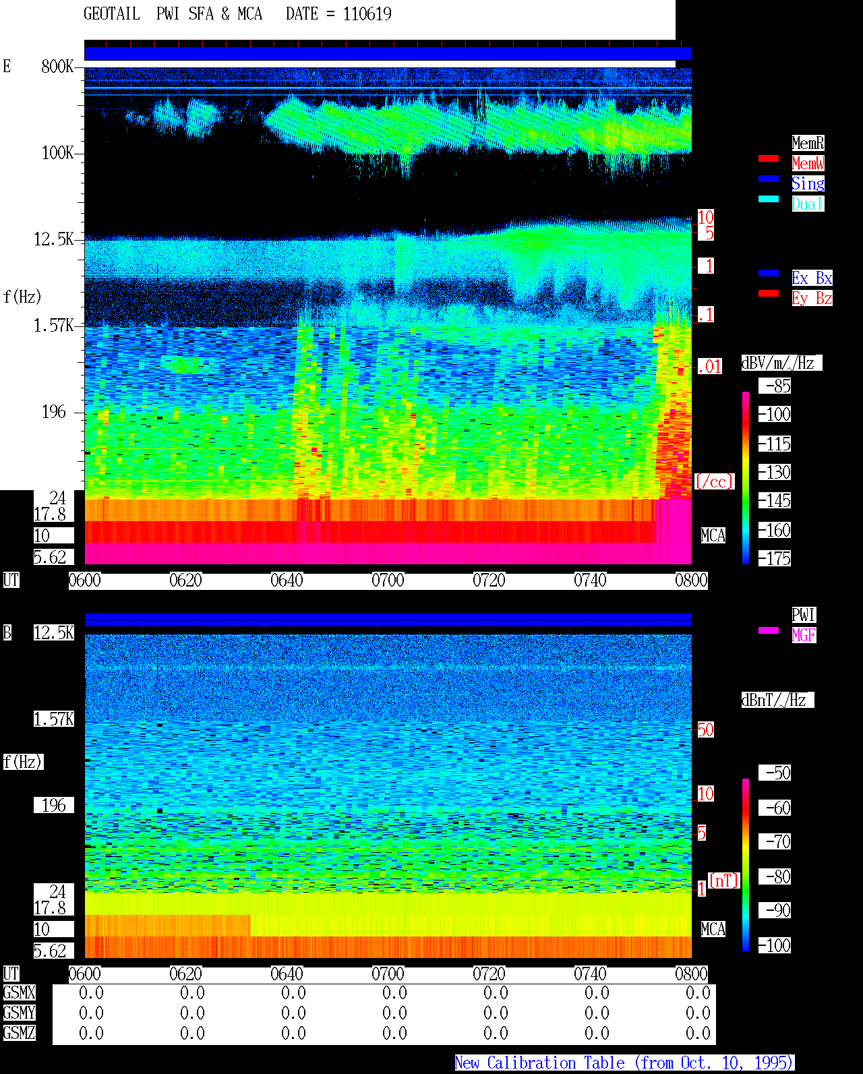Click the blue Sing legend swatch
This screenshot has height=1074, width=863.
(x=769, y=179)
